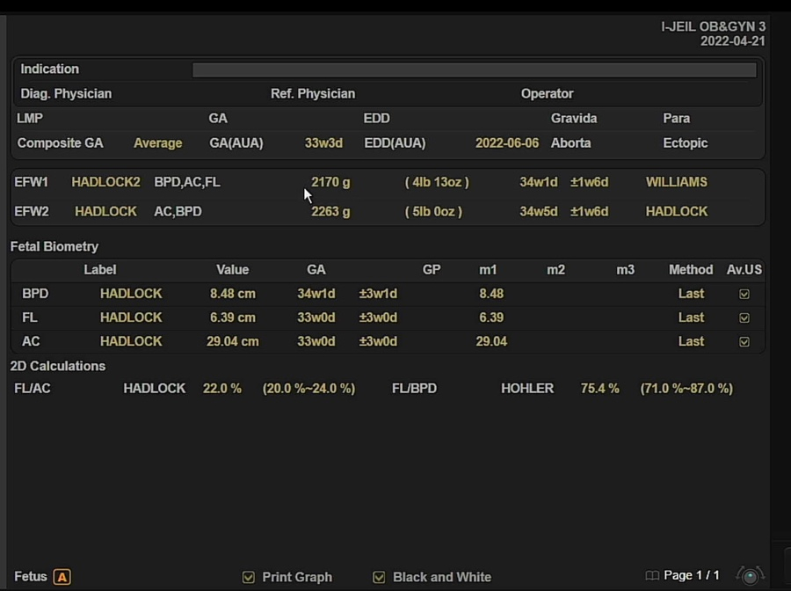
Task: Click the FL/AC normal range 20.0 %~24.0 %
Action: pyautogui.click(x=308, y=389)
